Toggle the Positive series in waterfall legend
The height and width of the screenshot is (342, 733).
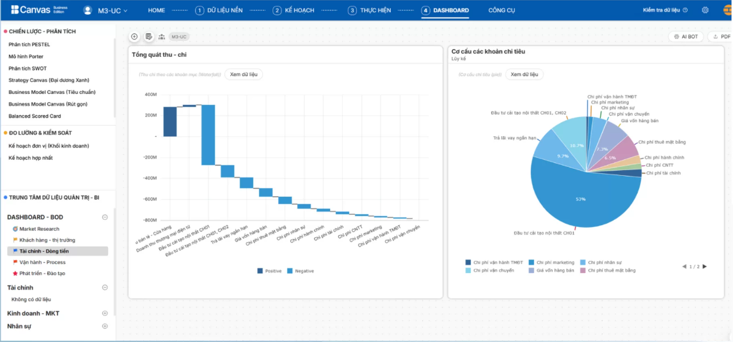(x=269, y=271)
